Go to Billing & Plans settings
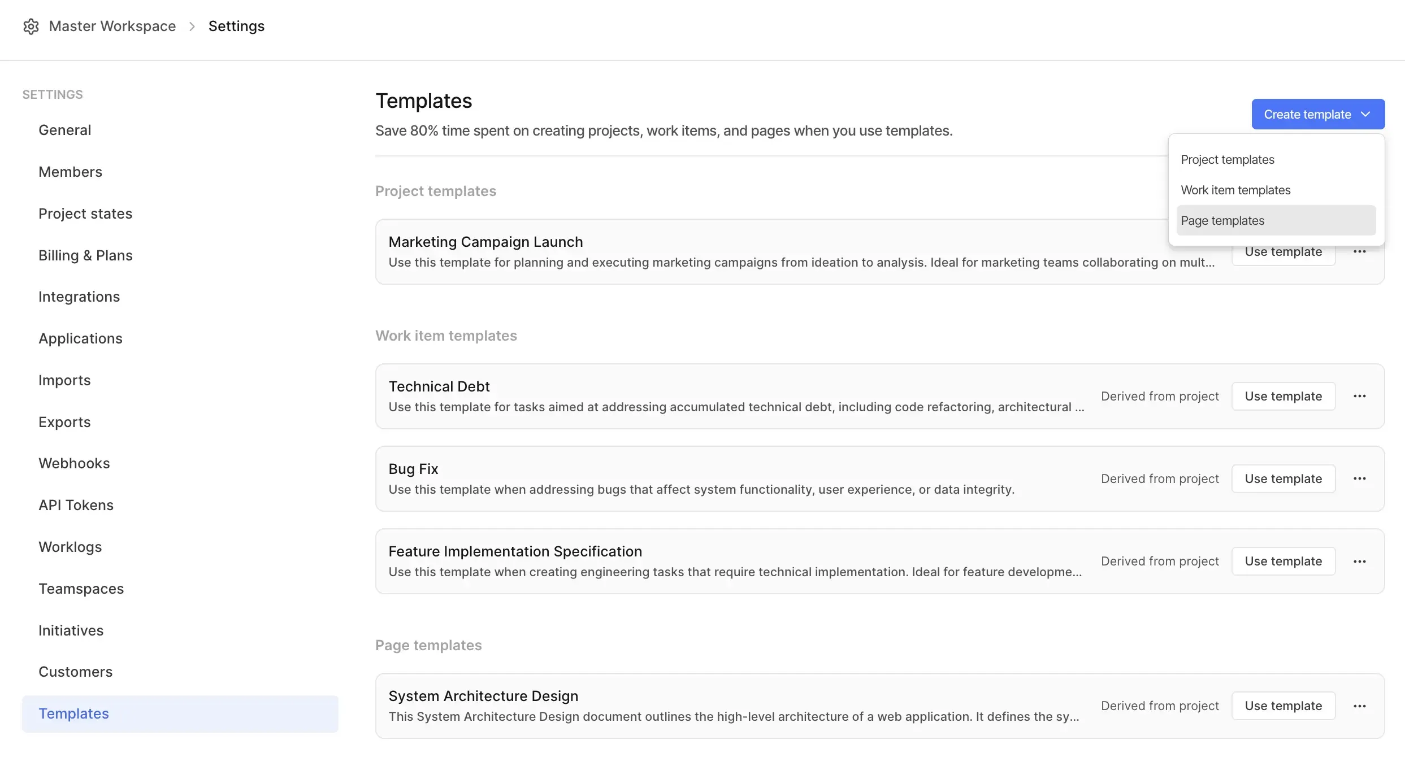1405x766 pixels. pos(85,255)
